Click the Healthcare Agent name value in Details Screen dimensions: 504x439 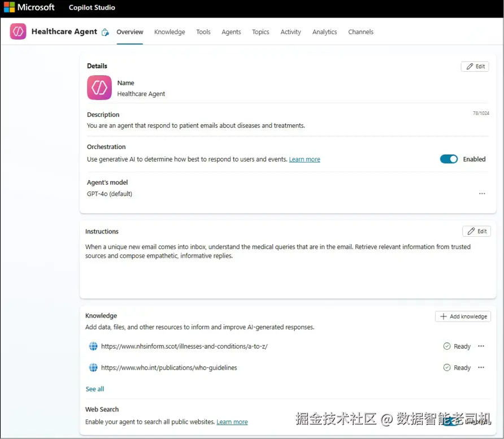click(x=141, y=94)
